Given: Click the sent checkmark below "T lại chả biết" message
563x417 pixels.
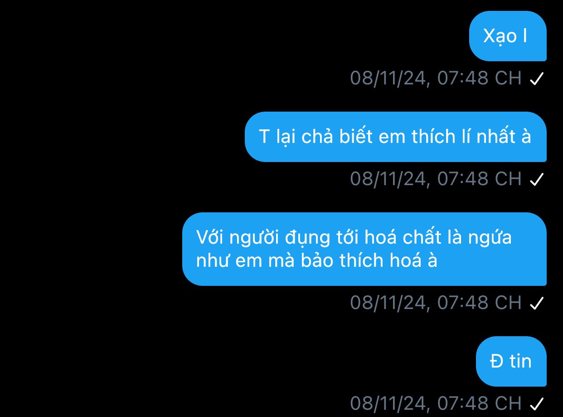Looking at the screenshot, I should (536, 180).
